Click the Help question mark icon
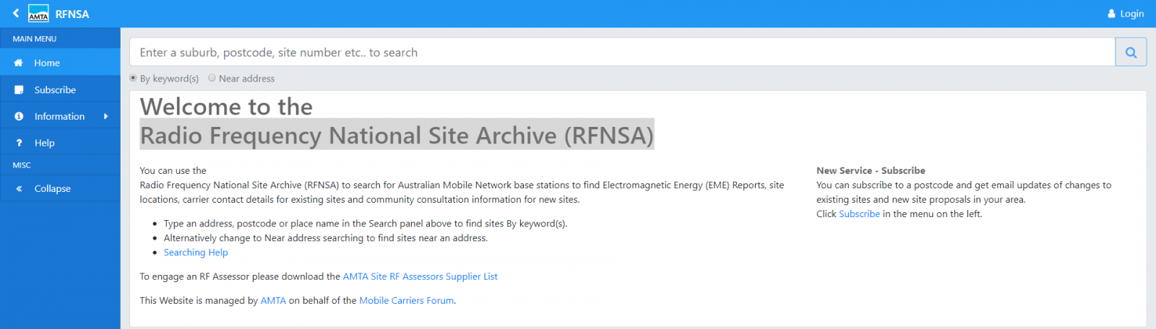 pos(19,143)
